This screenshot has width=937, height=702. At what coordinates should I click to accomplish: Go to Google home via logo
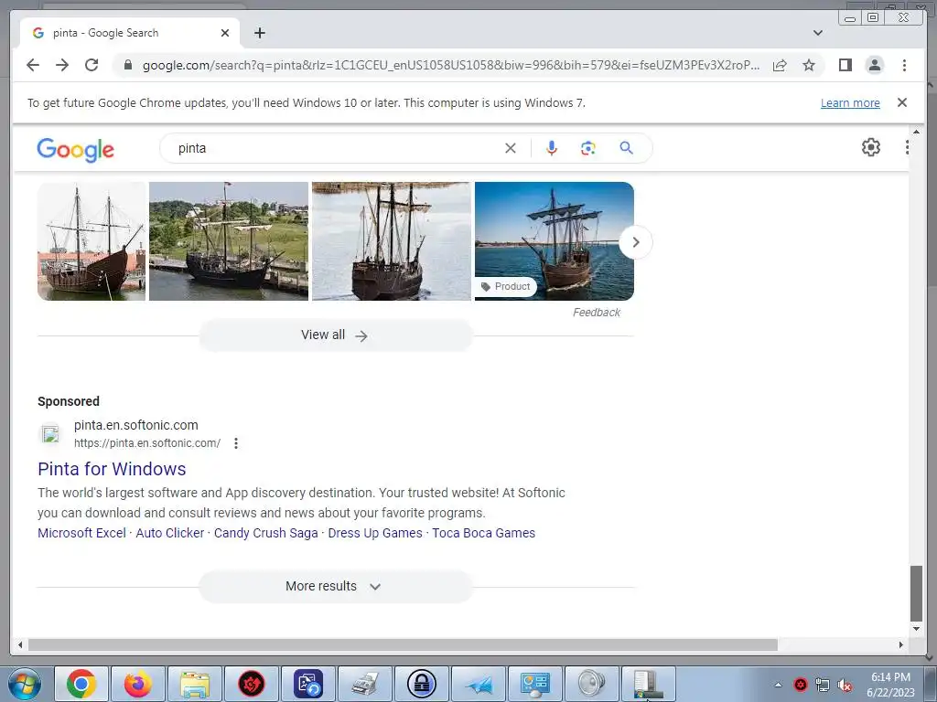point(75,149)
